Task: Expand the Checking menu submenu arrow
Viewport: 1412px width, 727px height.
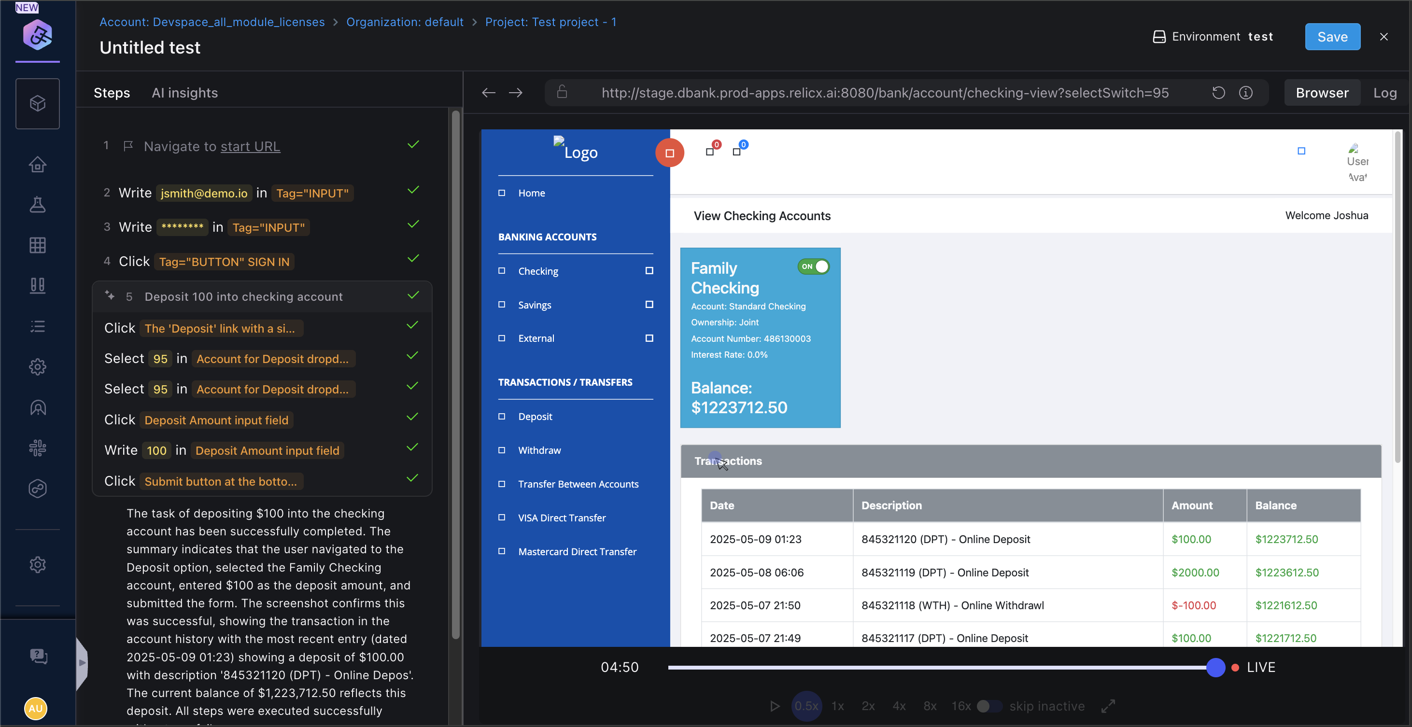Action: pyautogui.click(x=649, y=271)
